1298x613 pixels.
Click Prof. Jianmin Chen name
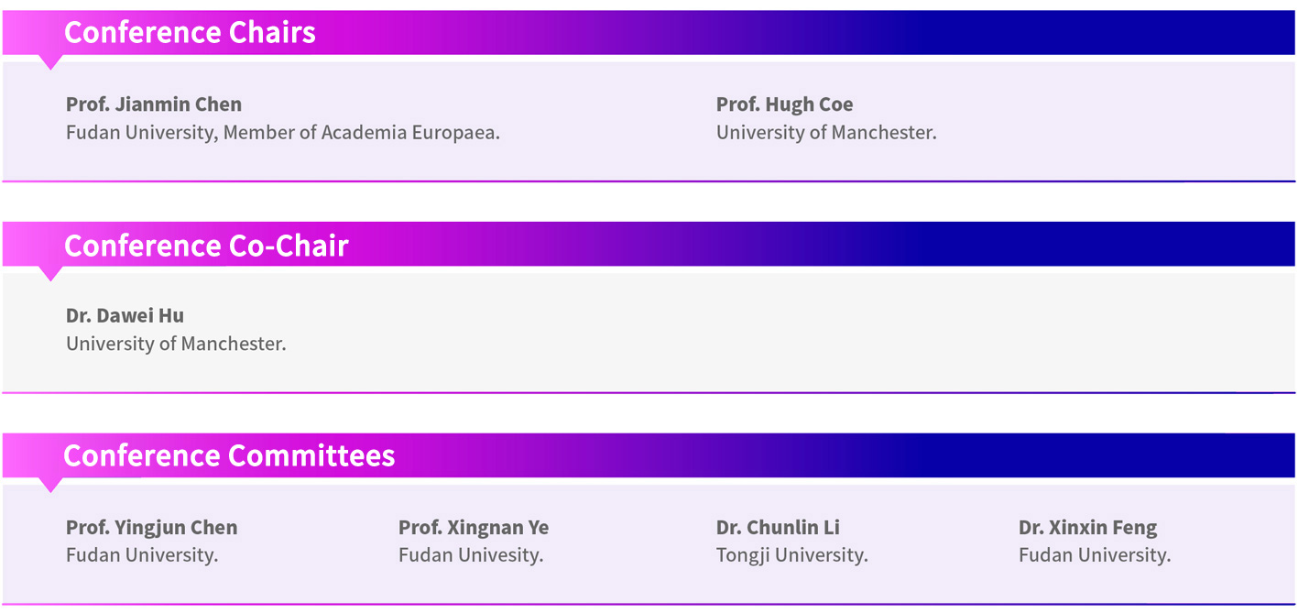(x=154, y=104)
